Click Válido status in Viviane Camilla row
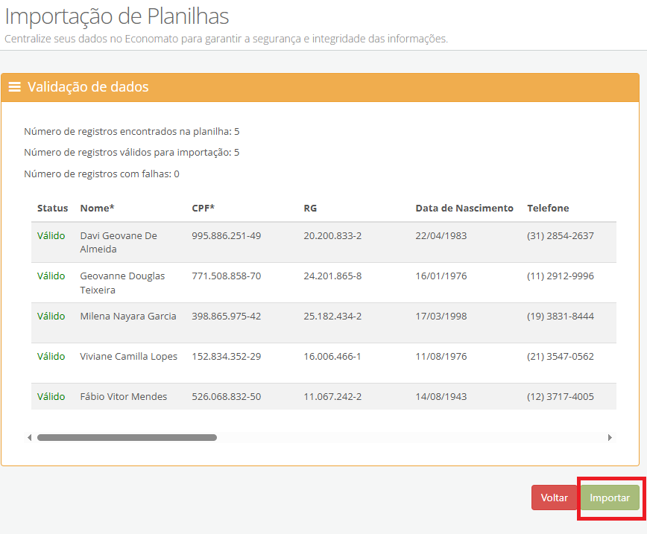The width and height of the screenshot is (647, 534). pos(51,356)
